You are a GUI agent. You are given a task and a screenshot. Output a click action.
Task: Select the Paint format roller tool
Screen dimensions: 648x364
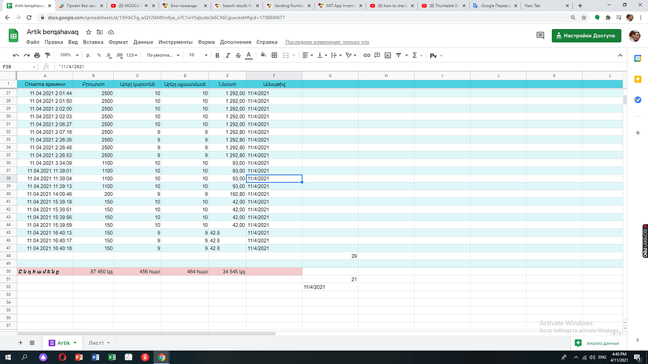47,56
